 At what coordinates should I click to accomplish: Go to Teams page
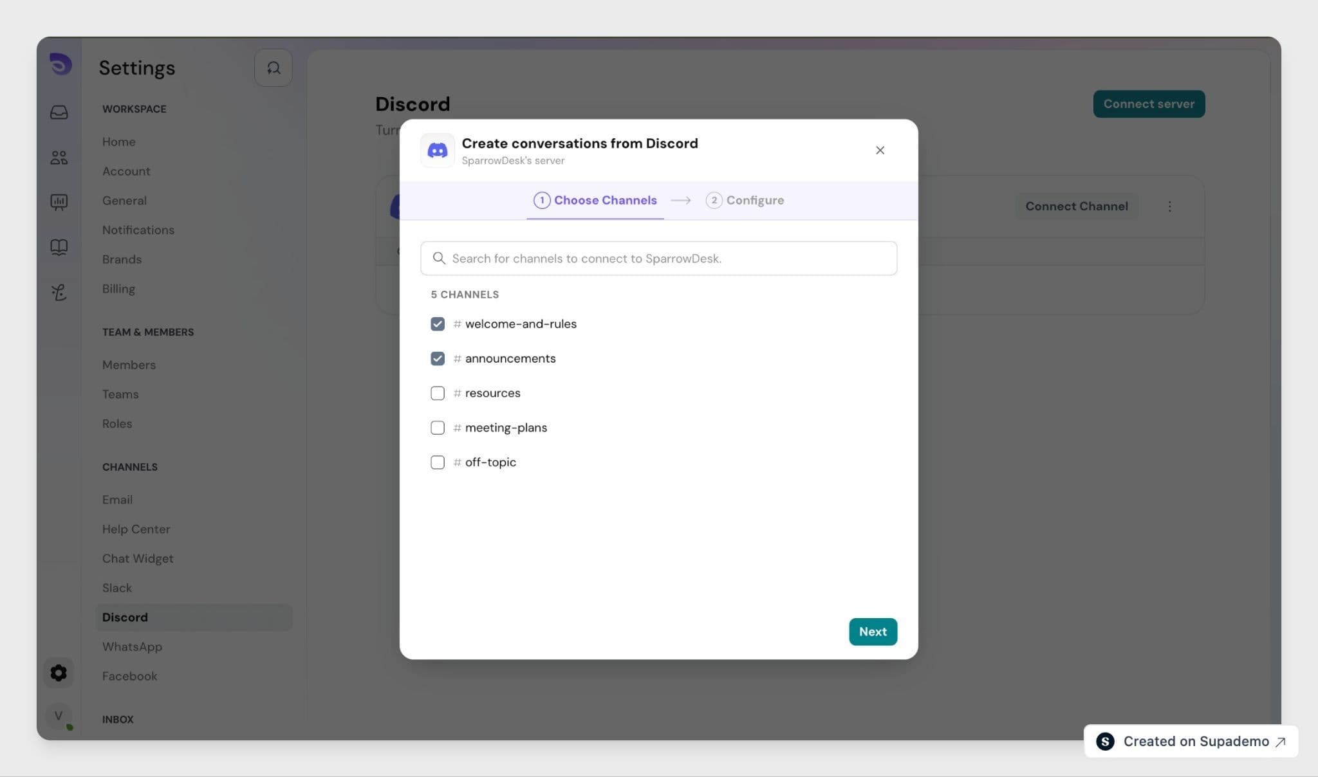coord(120,394)
